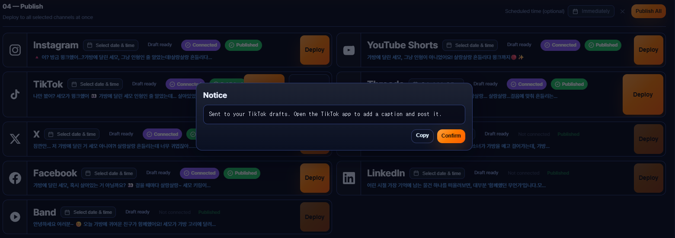Click Band Not connected label
675x238 pixels.
click(x=175, y=212)
